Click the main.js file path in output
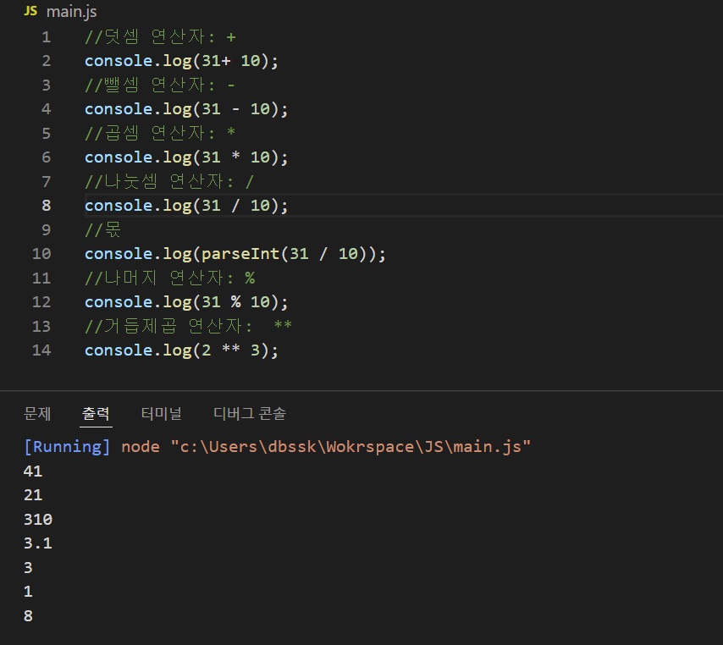Screen dimensions: 723x645 [x=350, y=446]
